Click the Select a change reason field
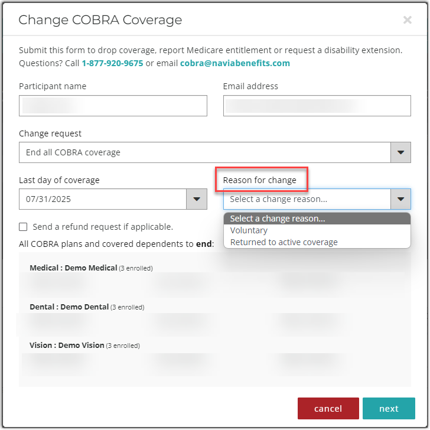This screenshot has width=430, height=430. 307,199
